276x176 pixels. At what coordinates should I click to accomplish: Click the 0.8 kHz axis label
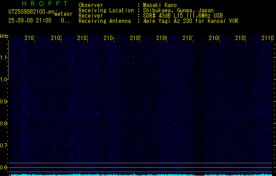4,123
